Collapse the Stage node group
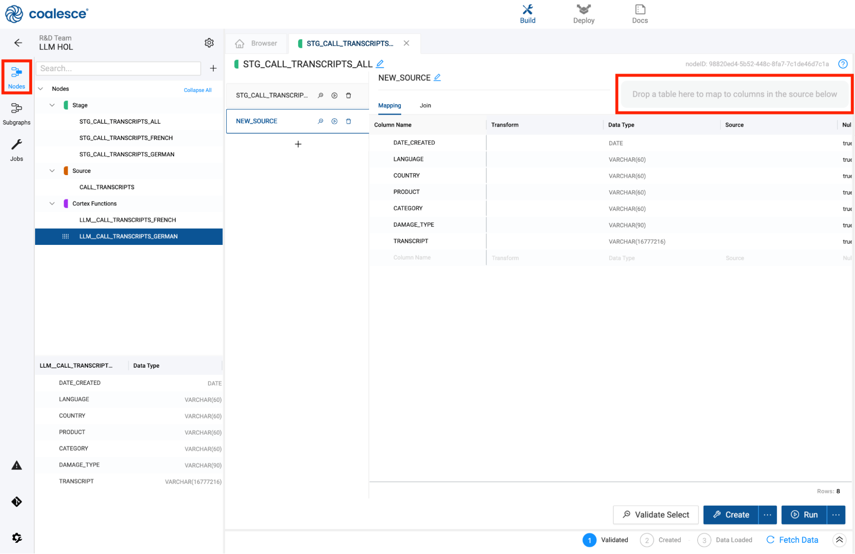The height and width of the screenshot is (554, 855). (x=52, y=105)
